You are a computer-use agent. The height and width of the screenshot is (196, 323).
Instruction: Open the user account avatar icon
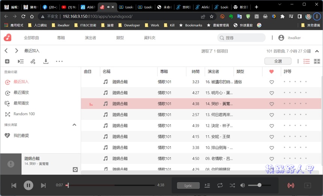281,38
